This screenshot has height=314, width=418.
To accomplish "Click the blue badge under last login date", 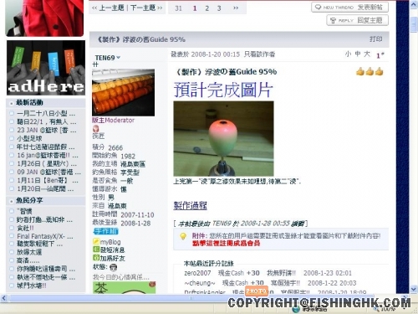I will point(105,231).
